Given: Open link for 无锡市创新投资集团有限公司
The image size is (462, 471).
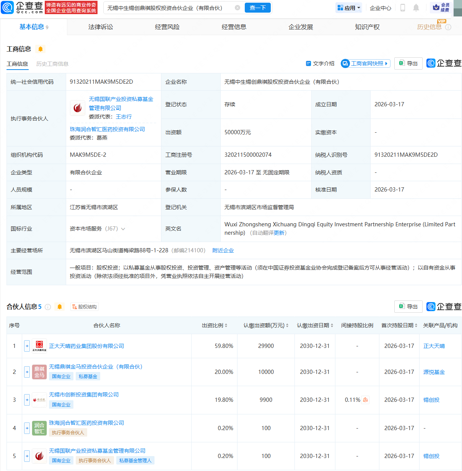Looking at the screenshot, I should (83, 394).
